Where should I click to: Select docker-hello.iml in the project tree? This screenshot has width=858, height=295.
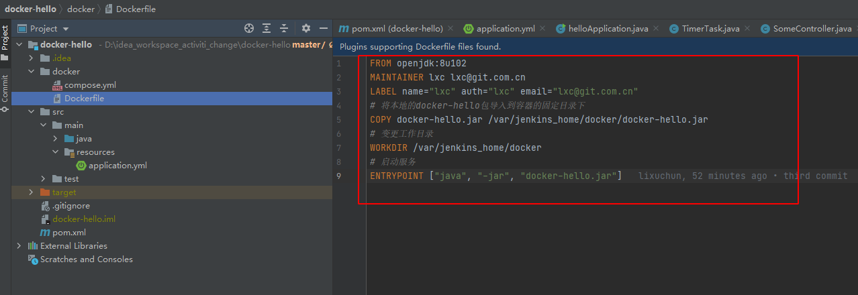84,219
